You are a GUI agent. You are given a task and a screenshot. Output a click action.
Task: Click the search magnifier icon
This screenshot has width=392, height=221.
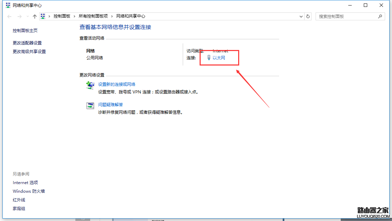pyautogui.click(x=380, y=16)
